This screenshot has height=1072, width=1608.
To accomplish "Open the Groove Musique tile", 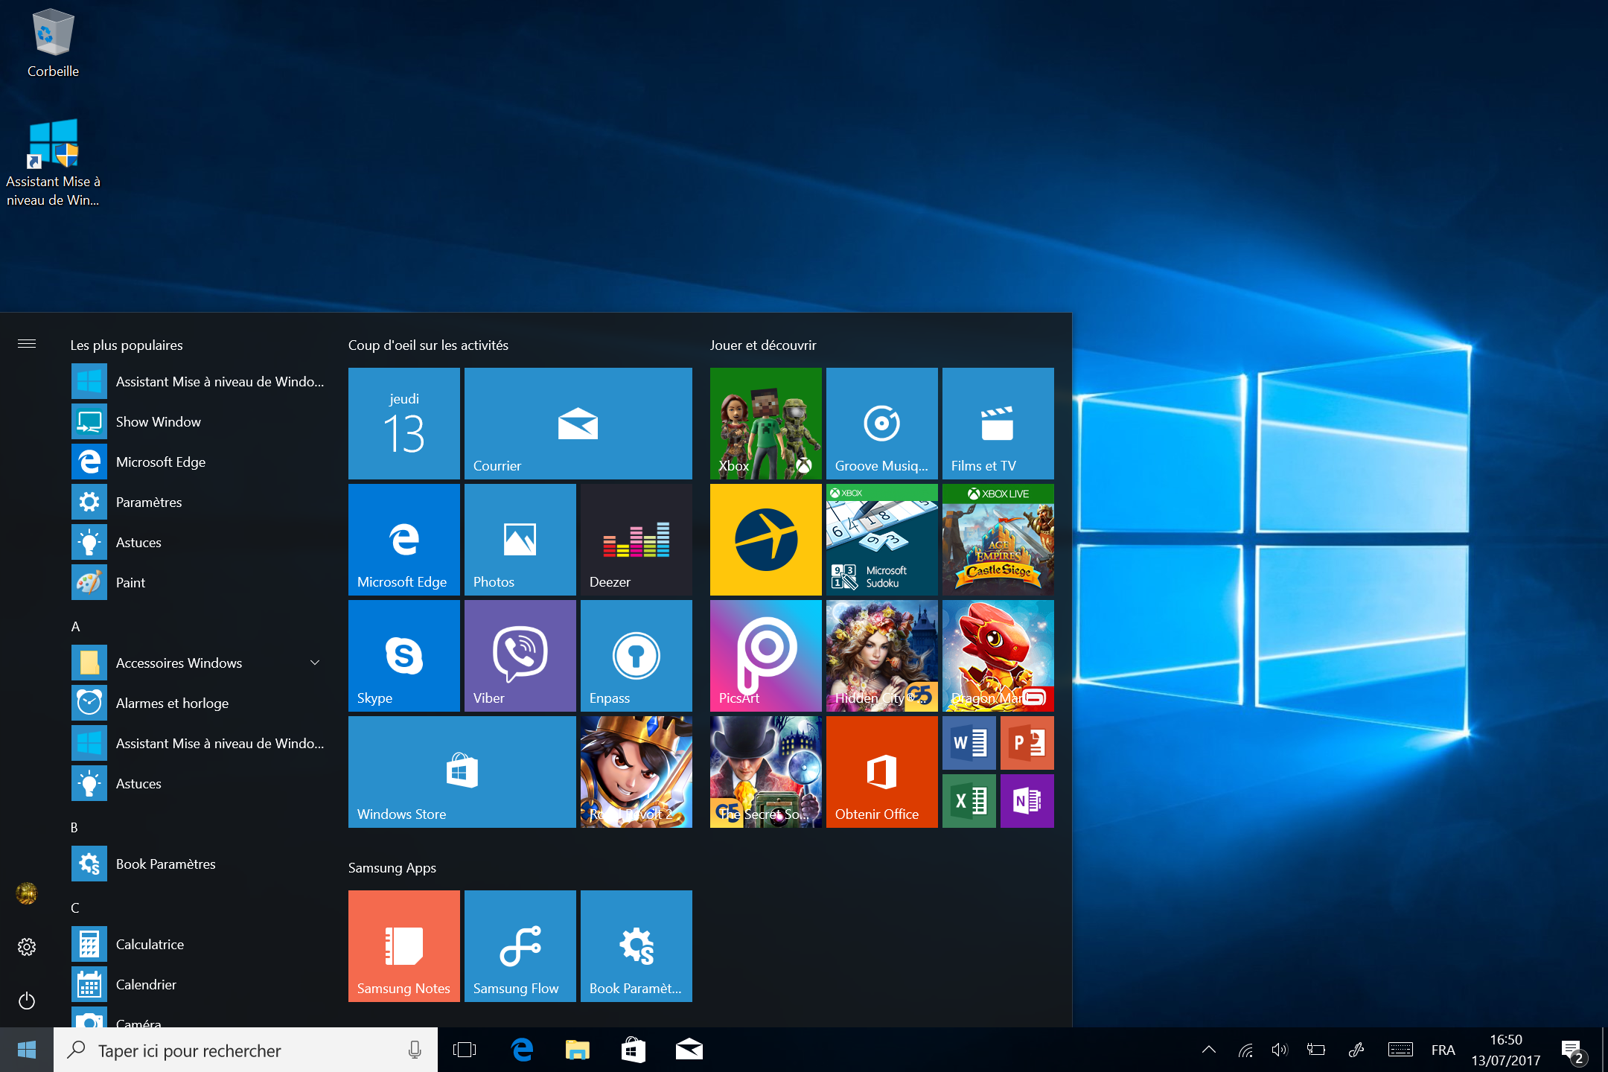I will pos(881,423).
